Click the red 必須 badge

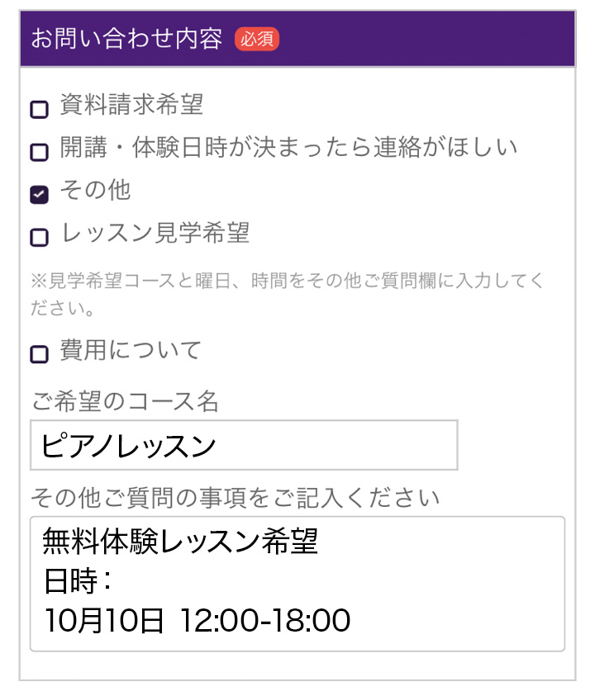[257, 39]
